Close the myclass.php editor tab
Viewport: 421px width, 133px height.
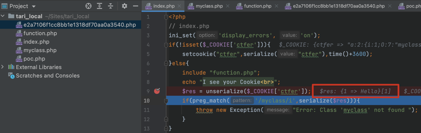click(228, 6)
